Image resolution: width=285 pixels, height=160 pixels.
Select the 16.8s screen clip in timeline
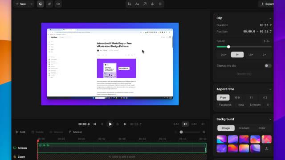[x=122, y=148]
